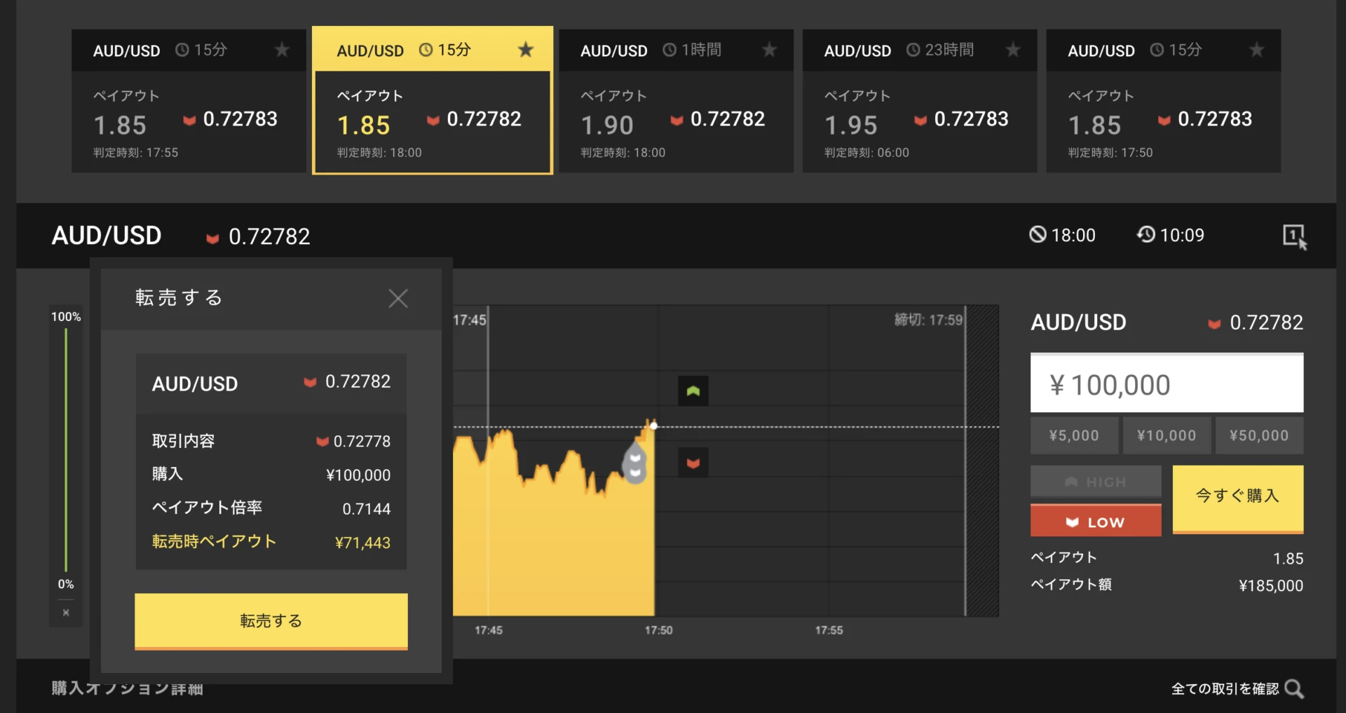This screenshot has height=713, width=1346.
Task: Click green up arrow marker on chart
Action: (693, 391)
